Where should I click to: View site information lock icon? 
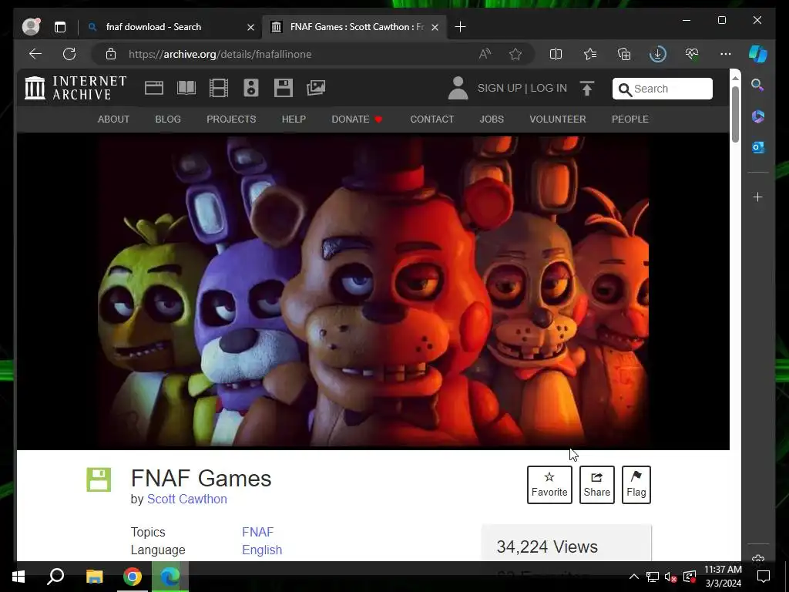coord(111,54)
